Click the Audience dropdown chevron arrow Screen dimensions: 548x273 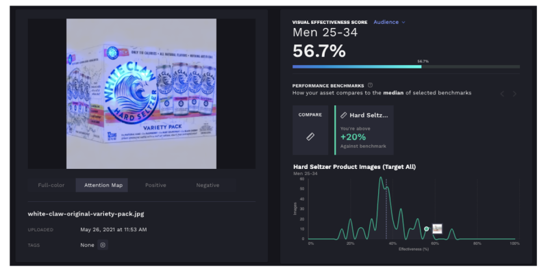(x=403, y=23)
